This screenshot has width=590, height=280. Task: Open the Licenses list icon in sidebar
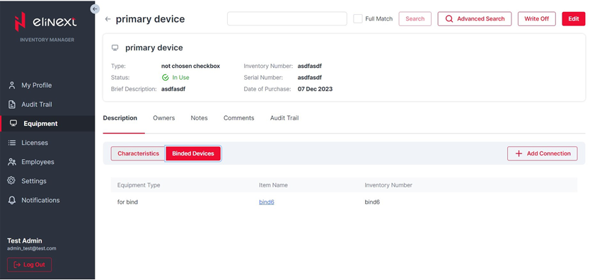tap(12, 143)
